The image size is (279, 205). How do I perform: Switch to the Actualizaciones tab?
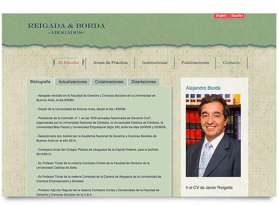72,82
